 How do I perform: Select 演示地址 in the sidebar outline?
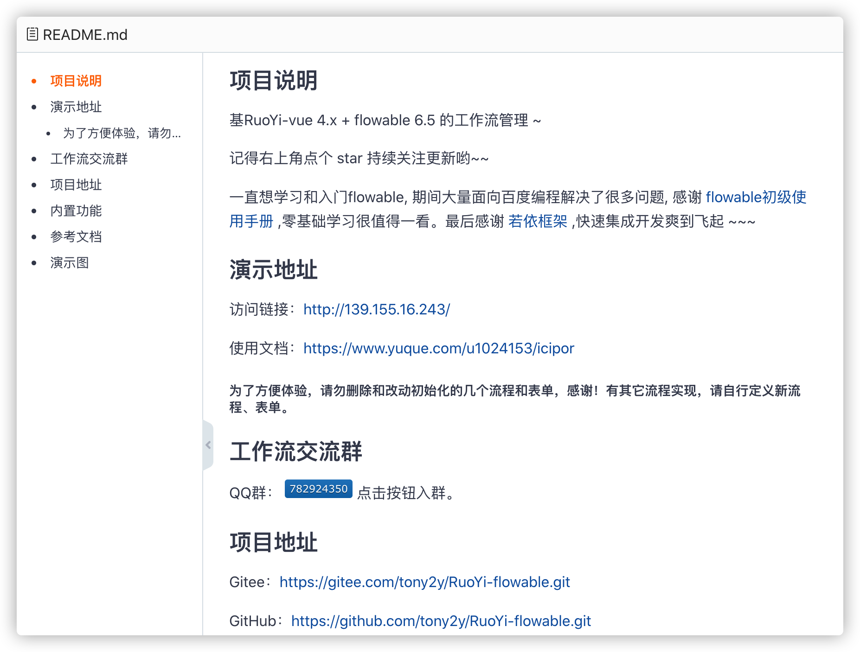(75, 107)
